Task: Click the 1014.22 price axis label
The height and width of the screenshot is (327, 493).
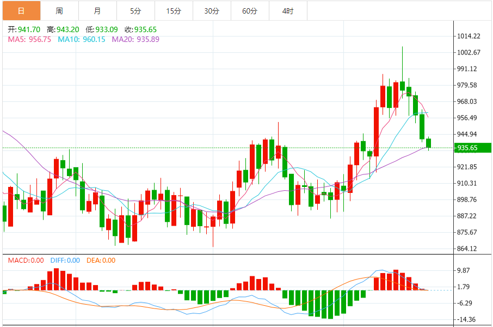Action: point(469,36)
